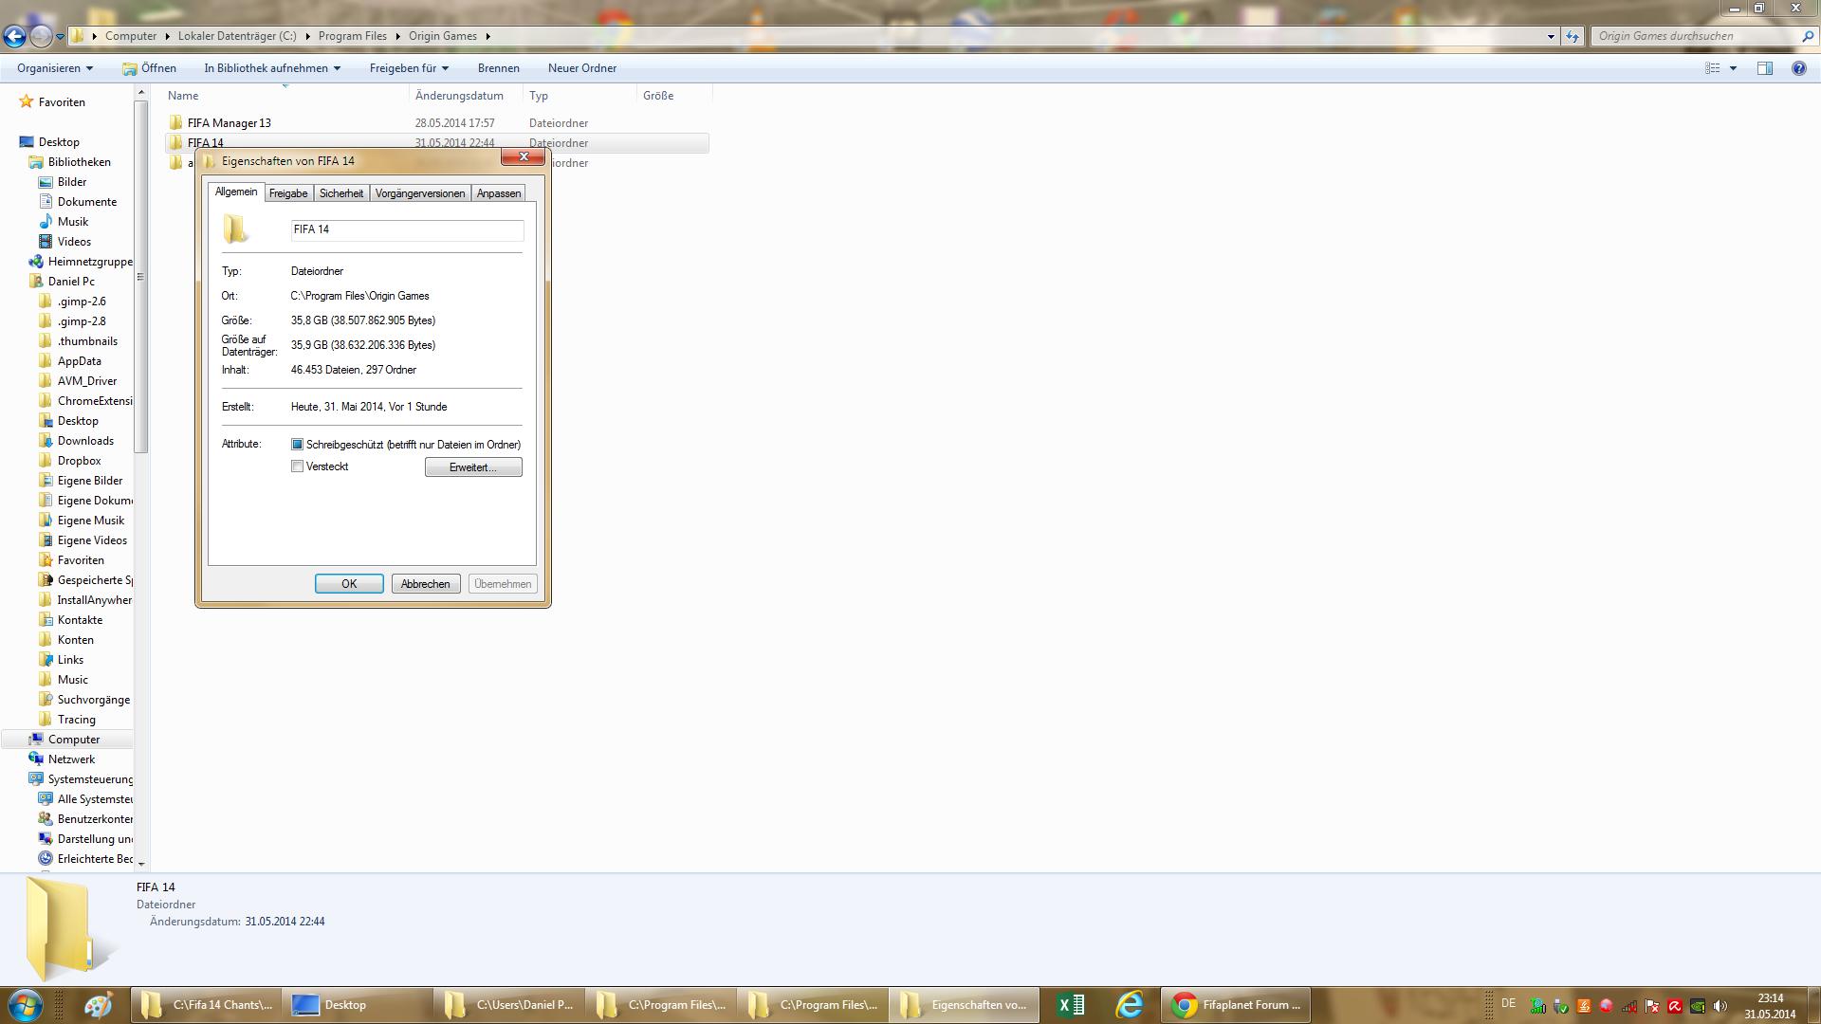Click the clock showing 23:14
Viewport: 1821px width, 1024px height.
tap(1770, 998)
